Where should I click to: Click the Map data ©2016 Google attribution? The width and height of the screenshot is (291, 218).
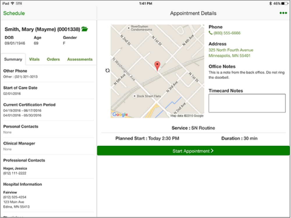[187, 116]
